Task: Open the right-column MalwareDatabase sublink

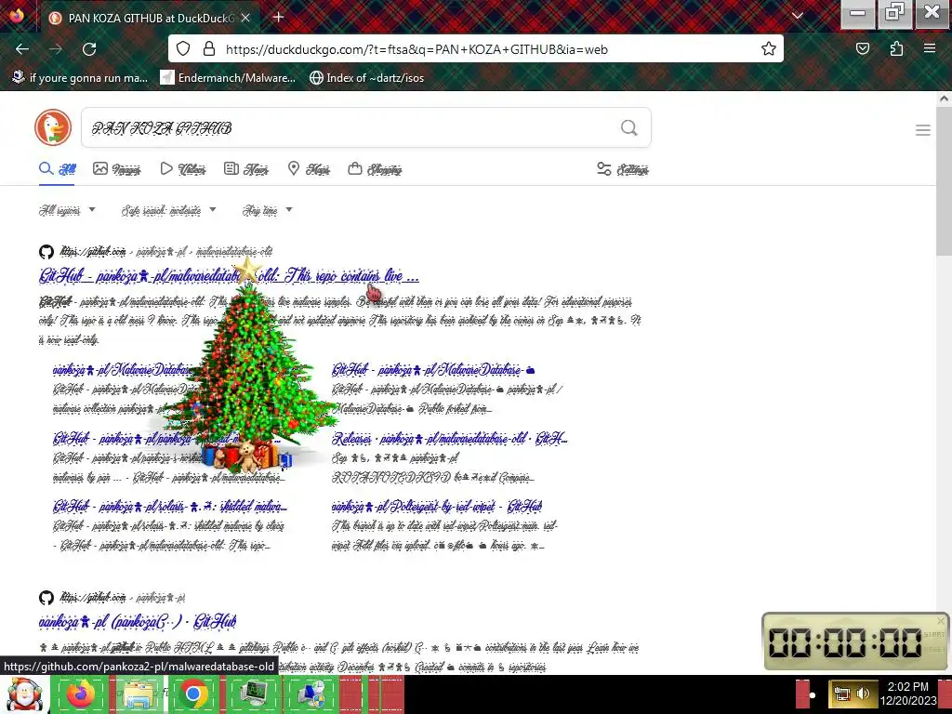Action: 433,370
